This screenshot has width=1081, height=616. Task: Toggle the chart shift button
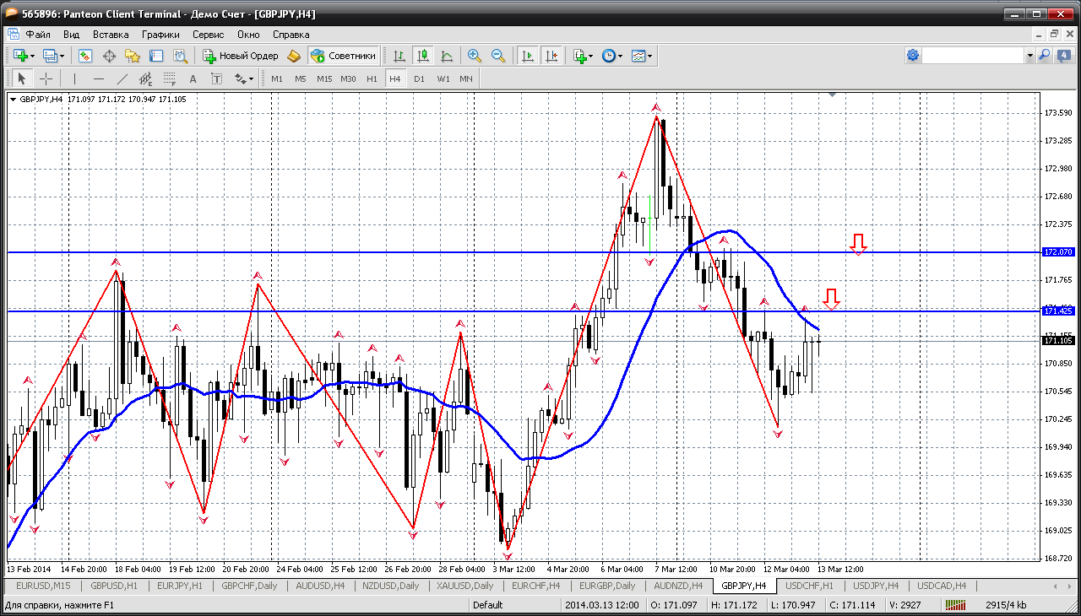(x=551, y=56)
